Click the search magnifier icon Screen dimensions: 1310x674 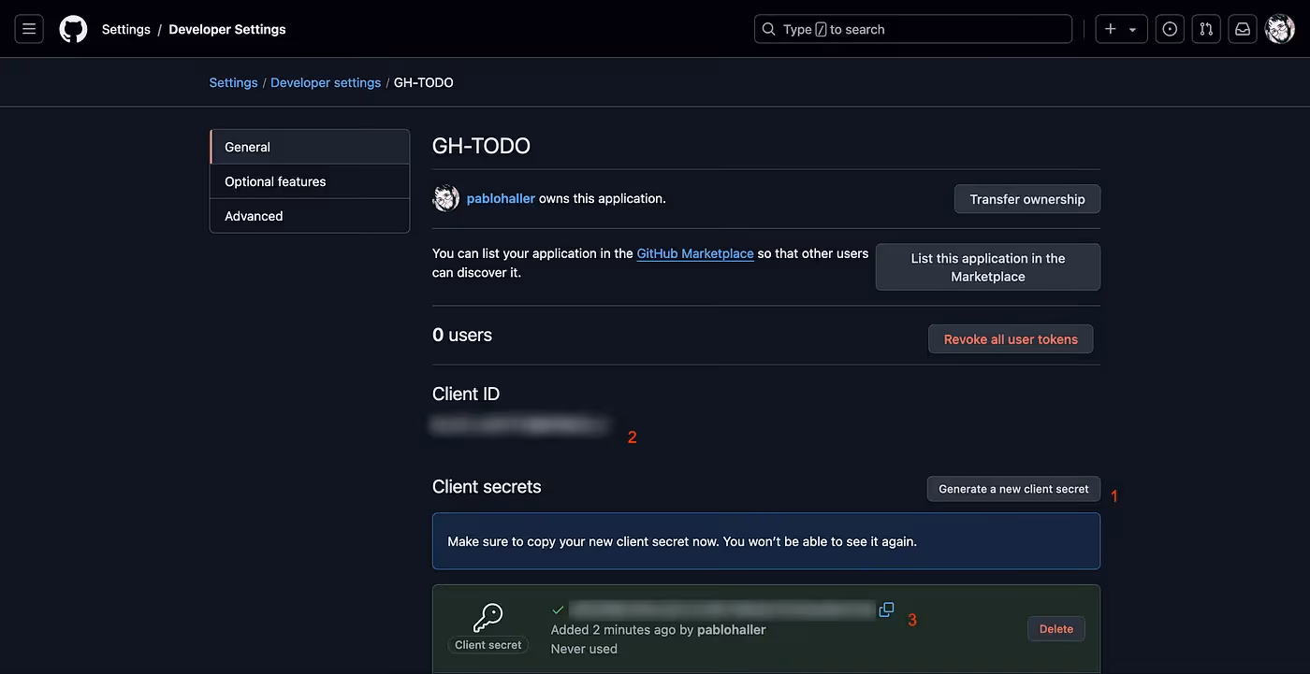pos(769,29)
